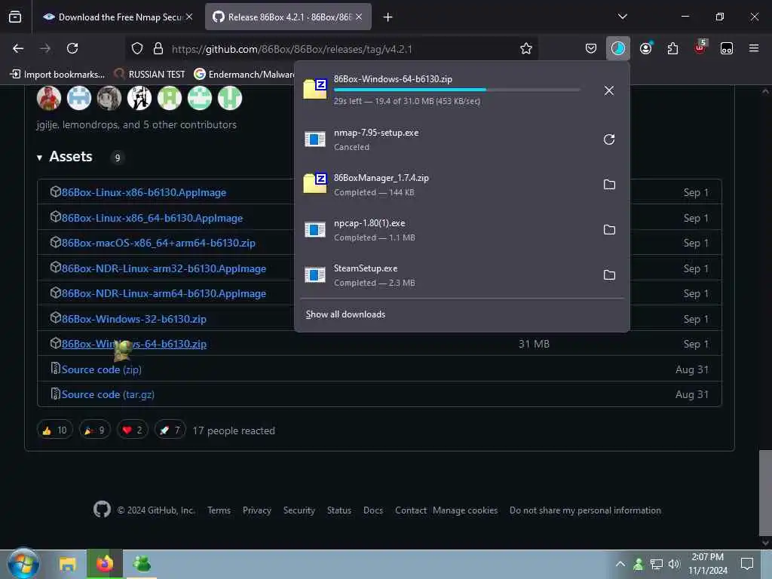Go back with the back arrow
Viewport: 772px width, 579px height.
click(18, 48)
